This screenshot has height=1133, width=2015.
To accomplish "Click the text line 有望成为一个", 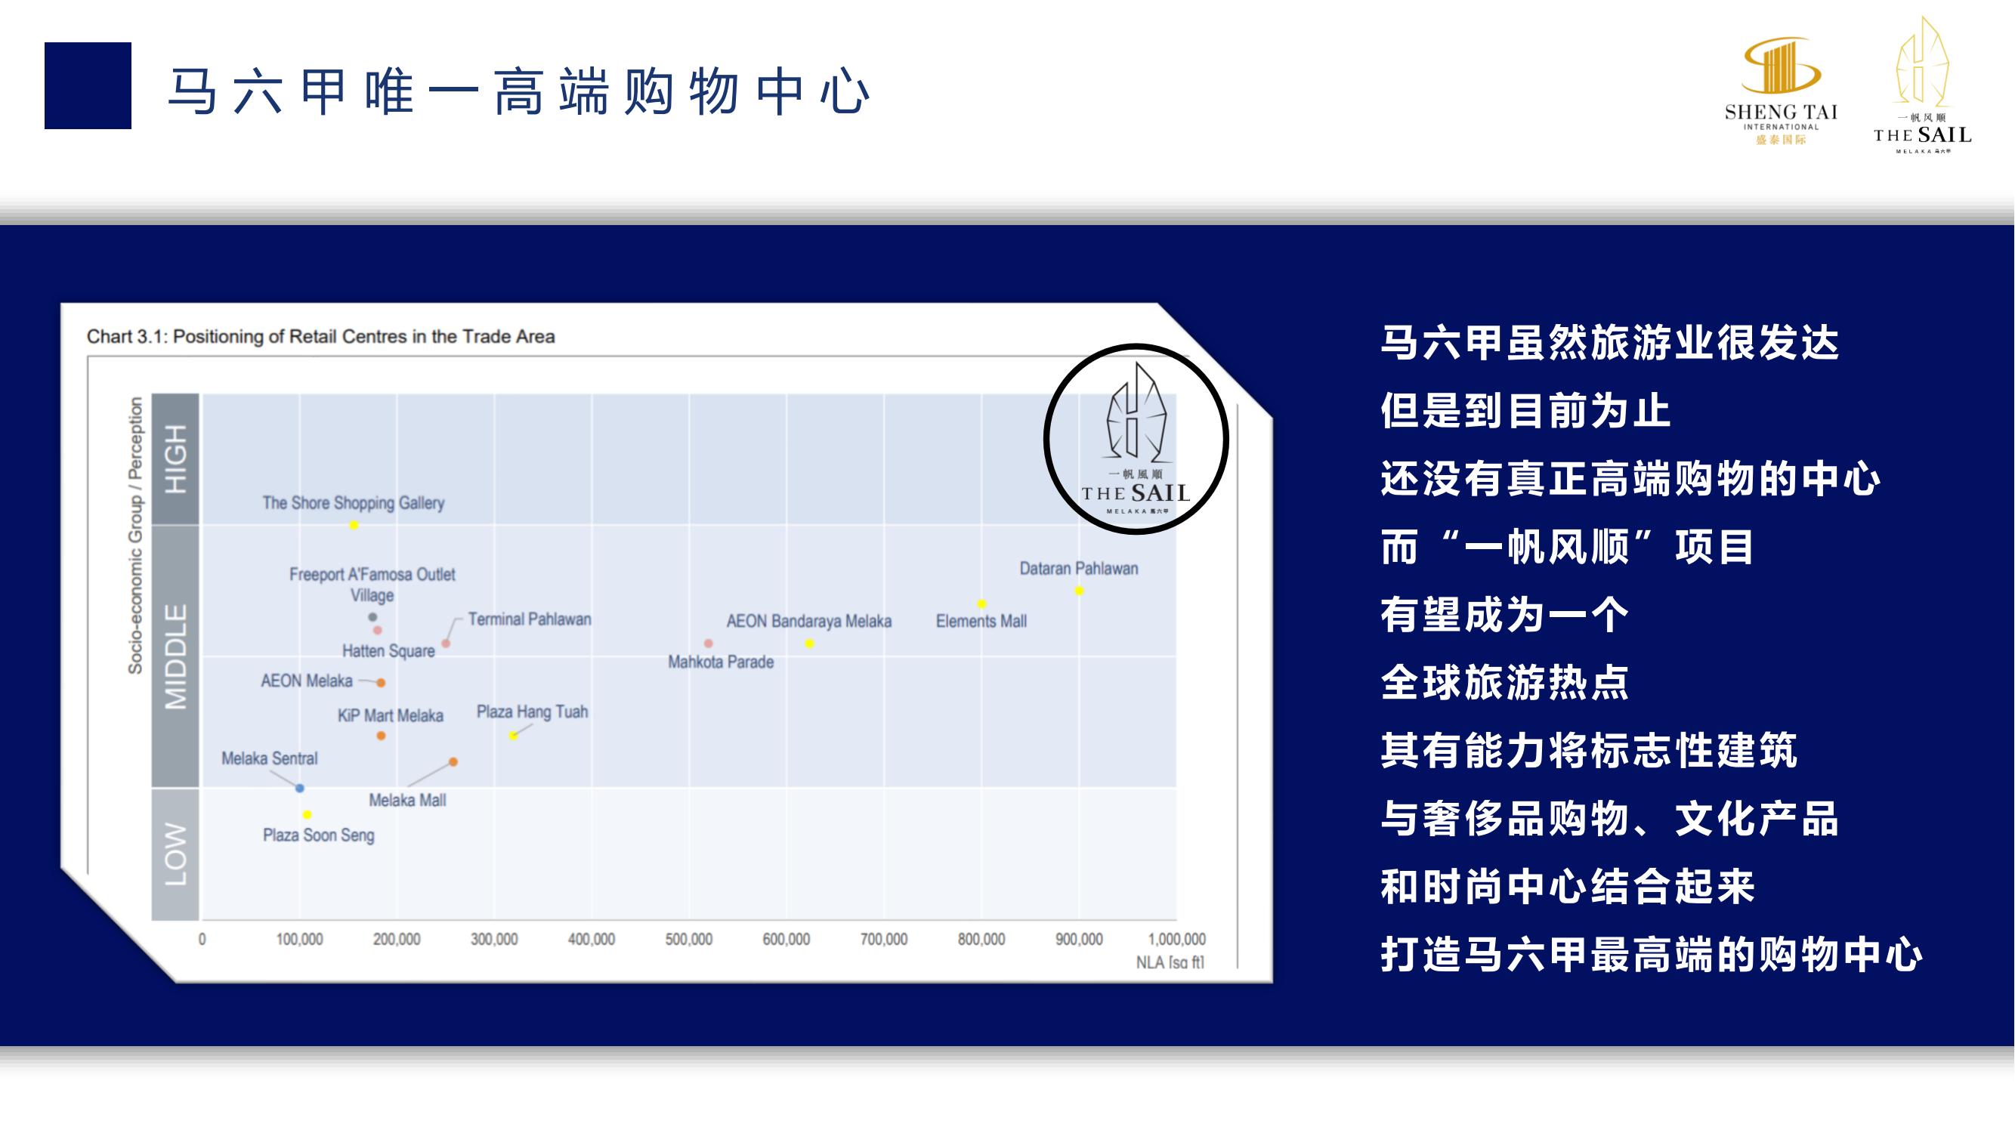I will point(1505,615).
